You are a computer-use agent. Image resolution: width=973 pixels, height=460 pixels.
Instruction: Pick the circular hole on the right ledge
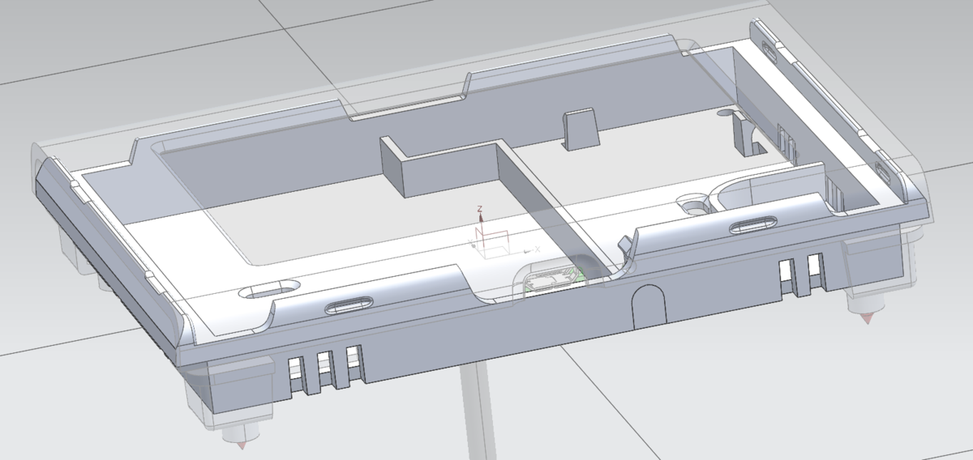[x=693, y=206]
